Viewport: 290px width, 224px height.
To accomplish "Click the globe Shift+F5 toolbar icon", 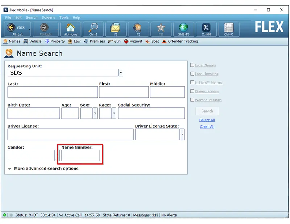I will point(184,29).
